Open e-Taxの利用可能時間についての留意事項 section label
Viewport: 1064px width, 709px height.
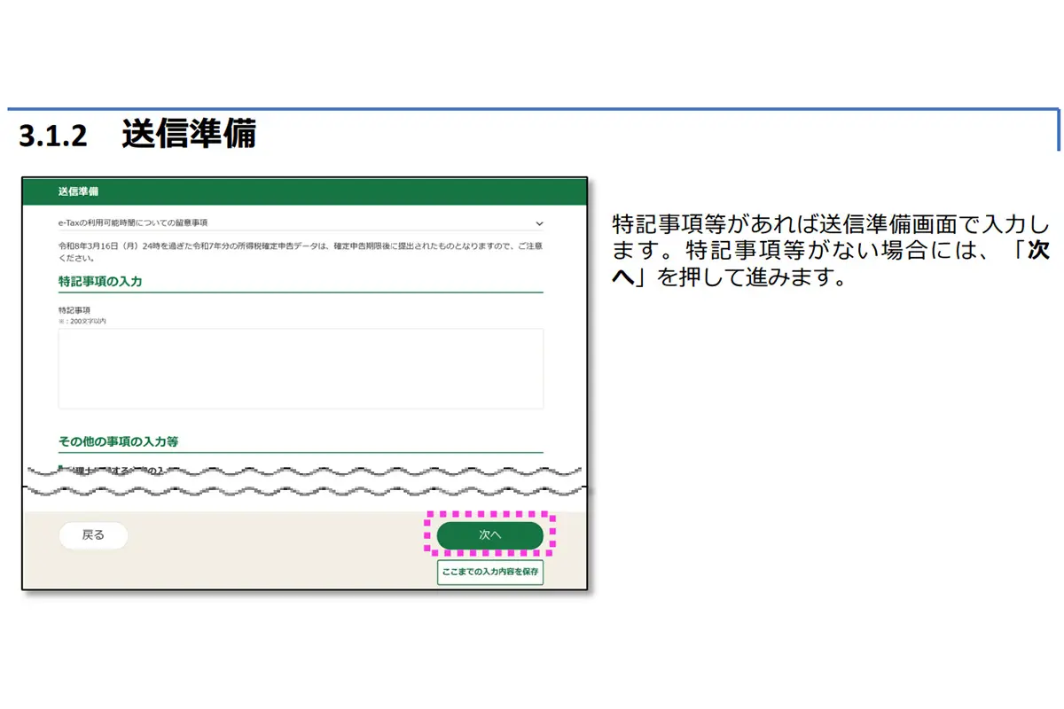point(139,222)
